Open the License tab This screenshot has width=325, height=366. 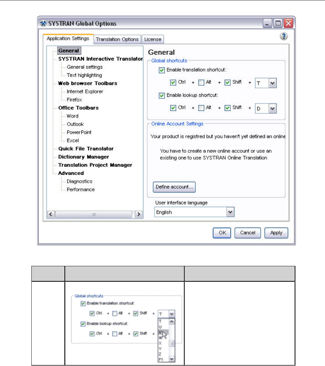[153, 39]
